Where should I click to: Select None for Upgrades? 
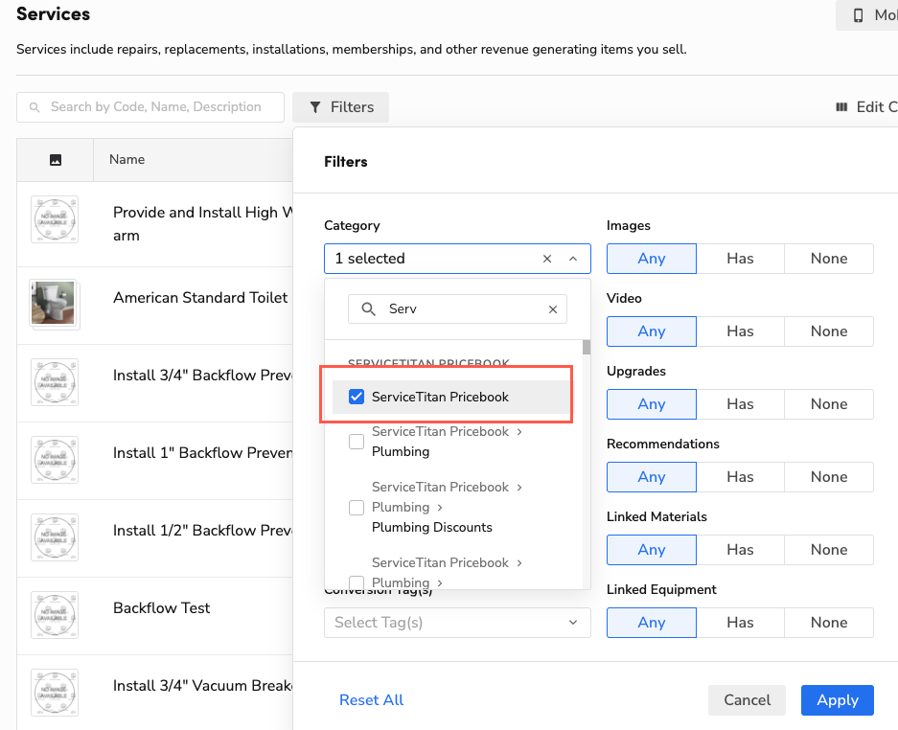829,404
